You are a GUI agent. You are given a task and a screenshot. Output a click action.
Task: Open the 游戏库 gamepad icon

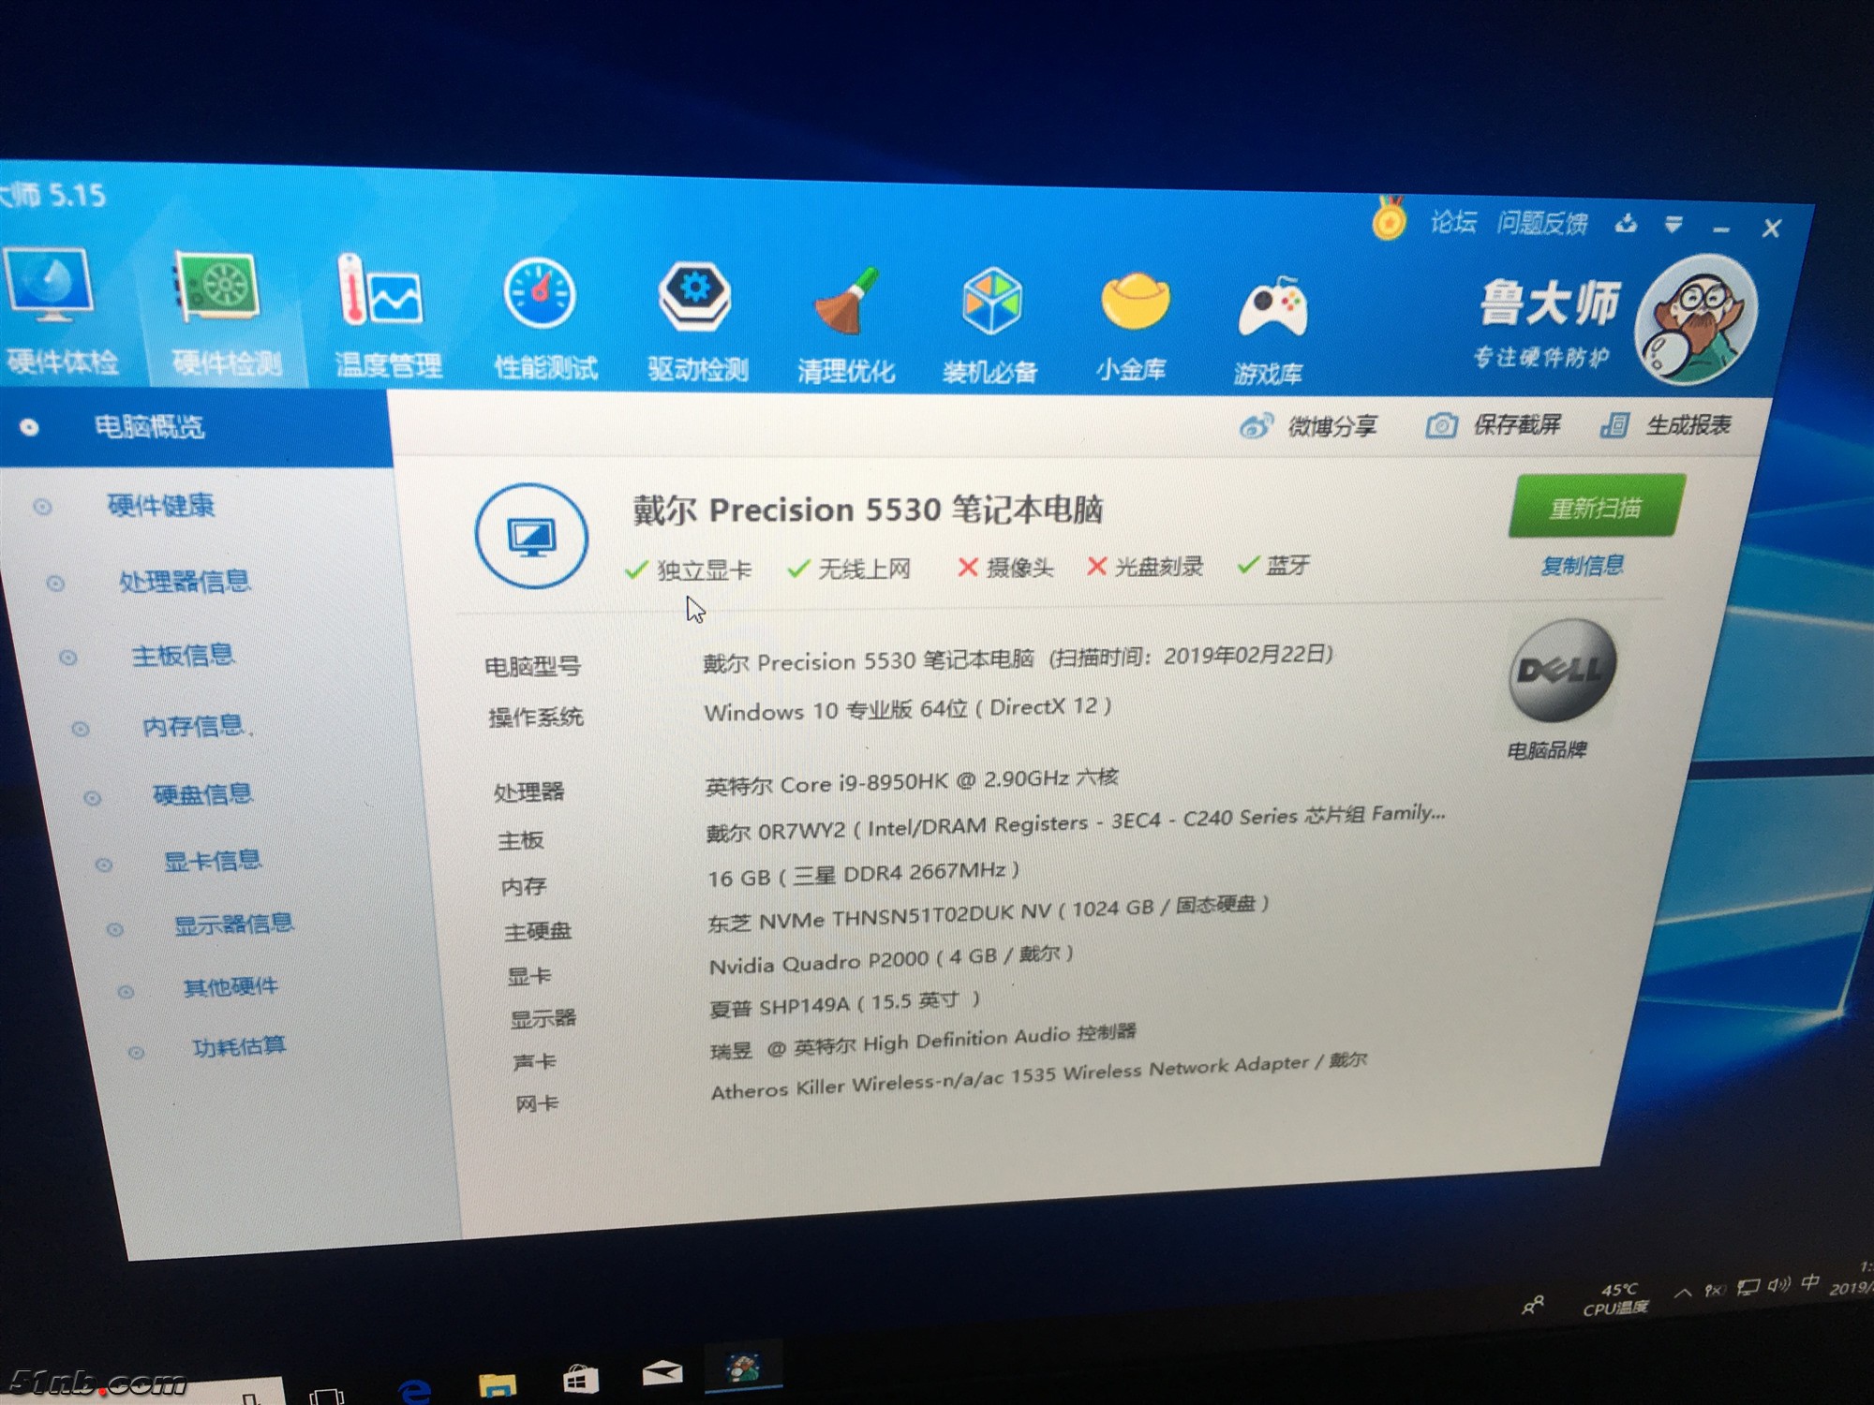(1272, 307)
